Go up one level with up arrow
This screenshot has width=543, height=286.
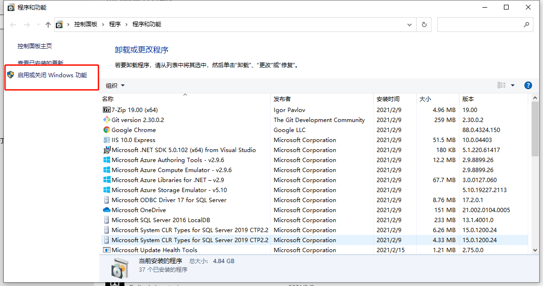coord(48,25)
